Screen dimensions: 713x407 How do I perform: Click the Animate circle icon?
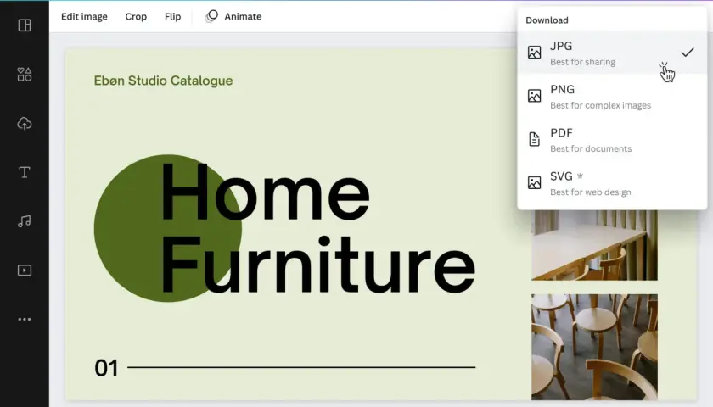tap(211, 16)
